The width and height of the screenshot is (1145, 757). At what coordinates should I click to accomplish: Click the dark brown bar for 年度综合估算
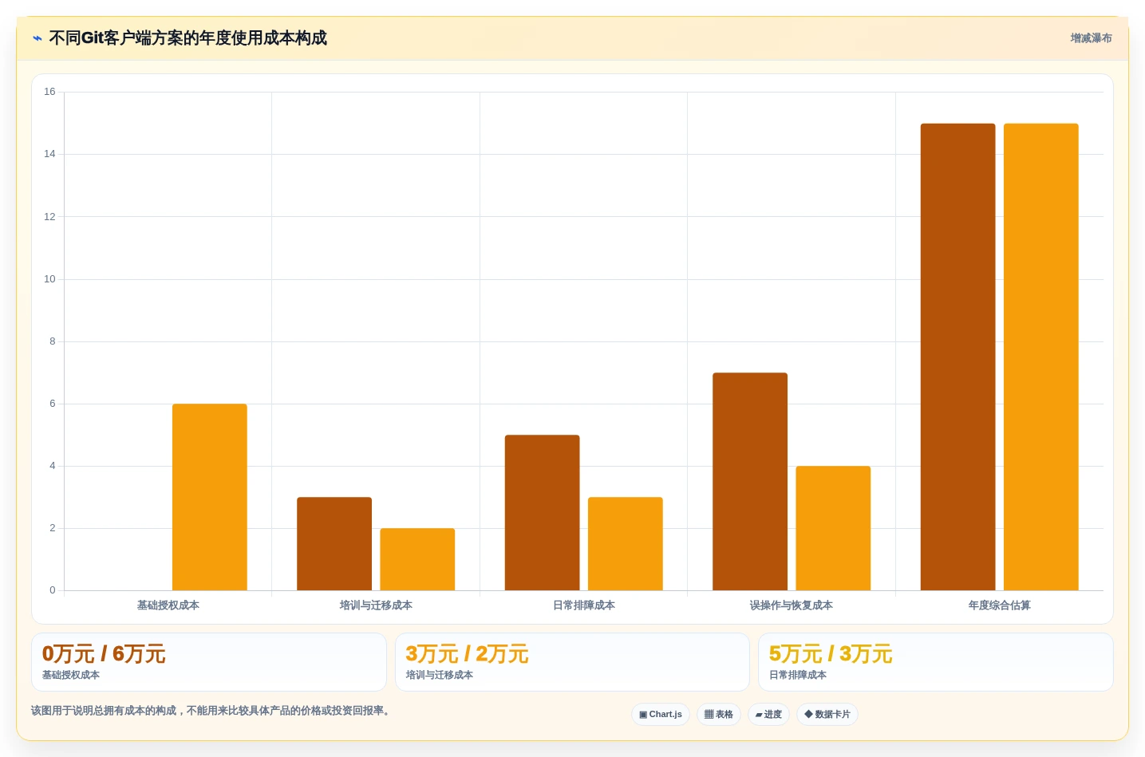click(958, 357)
